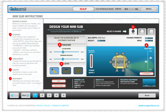The image size is (166, 112).
Task: Click the ocean floor mission thumbnail
Action: pyautogui.click(x=149, y=83)
